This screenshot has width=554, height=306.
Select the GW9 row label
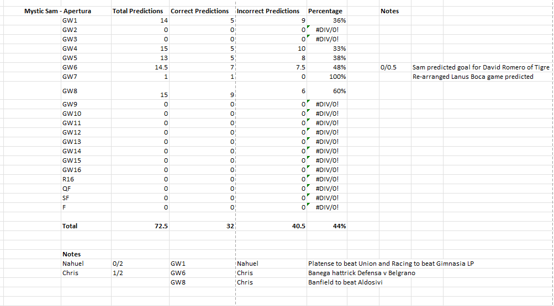[x=70, y=104]
